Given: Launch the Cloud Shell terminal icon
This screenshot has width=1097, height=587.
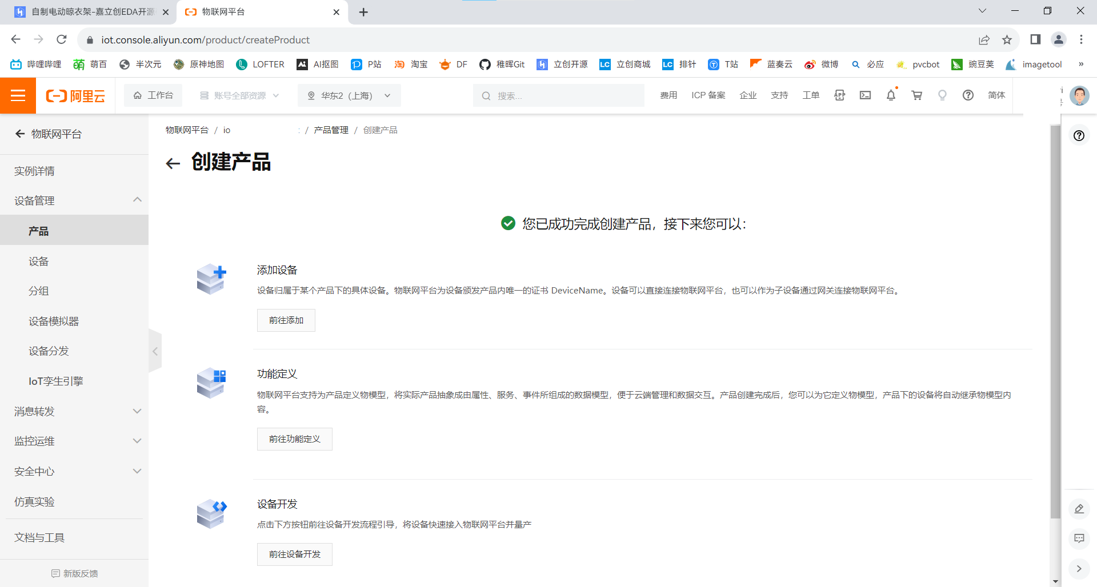Looking at the screenshot, I should (865, 95).
